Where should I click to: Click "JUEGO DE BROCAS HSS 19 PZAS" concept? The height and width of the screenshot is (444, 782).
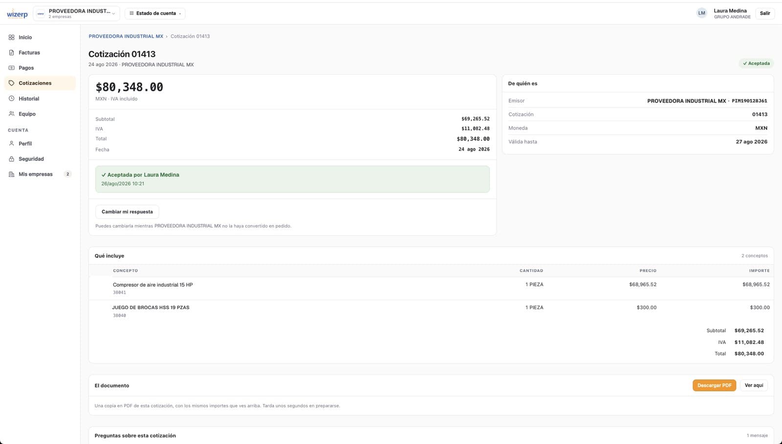[151, 308]
